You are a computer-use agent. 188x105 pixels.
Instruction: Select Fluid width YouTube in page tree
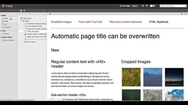(x=34, y=26)
